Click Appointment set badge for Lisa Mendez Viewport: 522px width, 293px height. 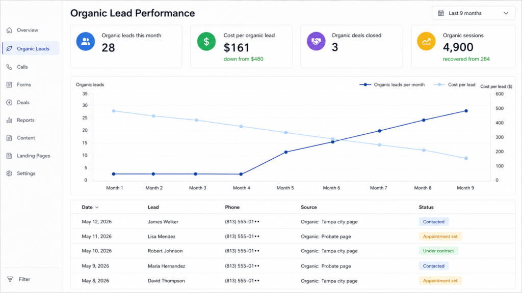click(440, 237)
